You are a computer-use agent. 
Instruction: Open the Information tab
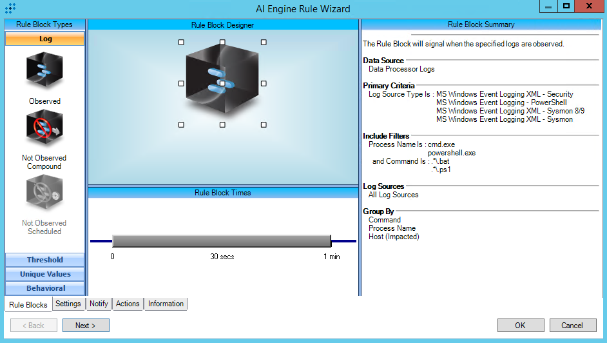point(166,304)
